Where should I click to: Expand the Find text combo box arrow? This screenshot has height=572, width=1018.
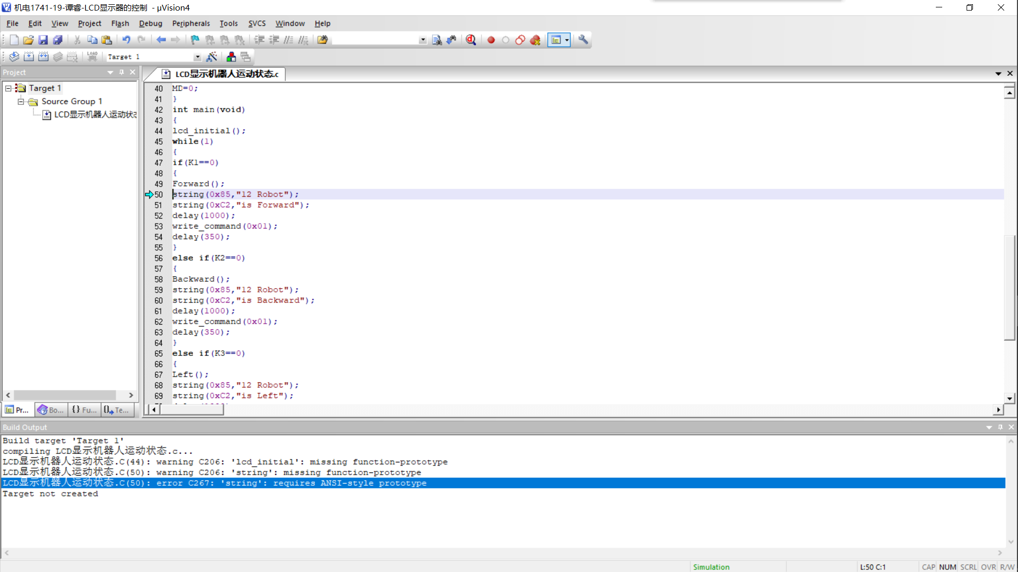423,40
